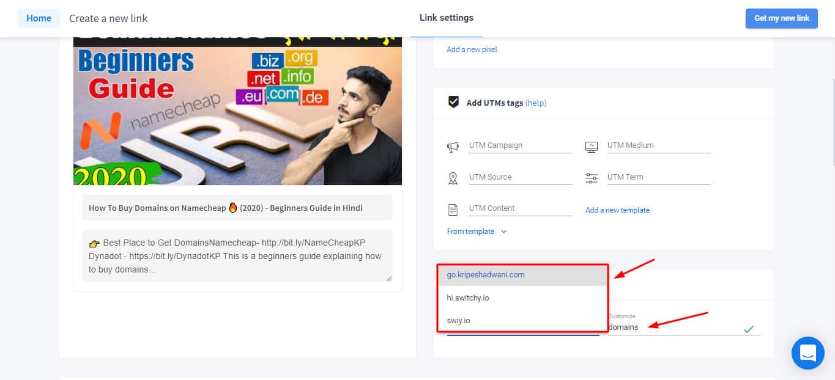Click the UTM Source pin icon
Viewport: 835px width, 380px height.
coord(453,178)
